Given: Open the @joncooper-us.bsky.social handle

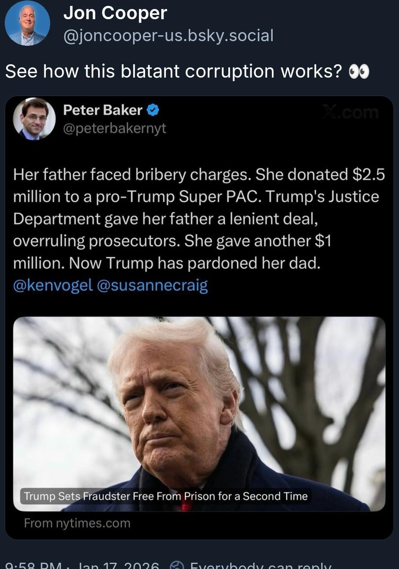Looking at the screenshot, I should point(168,36).
